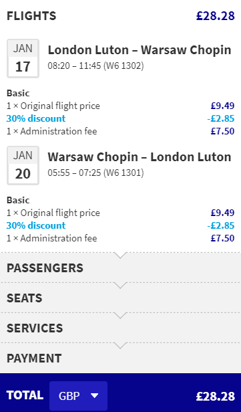Expand the SEATS section
Screen dimensions: 241x412
(120, 298)
